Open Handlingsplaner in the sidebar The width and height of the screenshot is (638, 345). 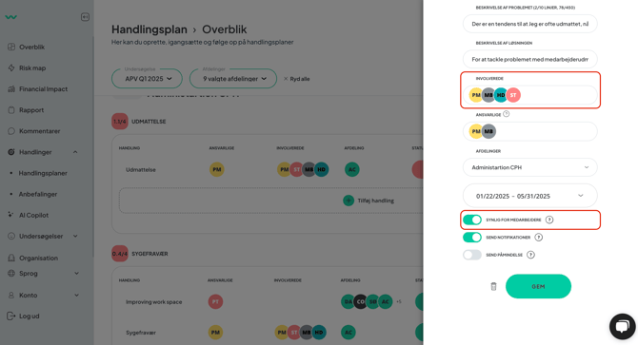(x=43, y=173)
